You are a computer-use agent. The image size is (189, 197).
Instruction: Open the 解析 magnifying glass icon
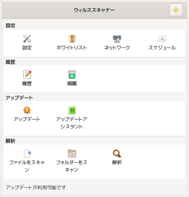click(117, 153)
